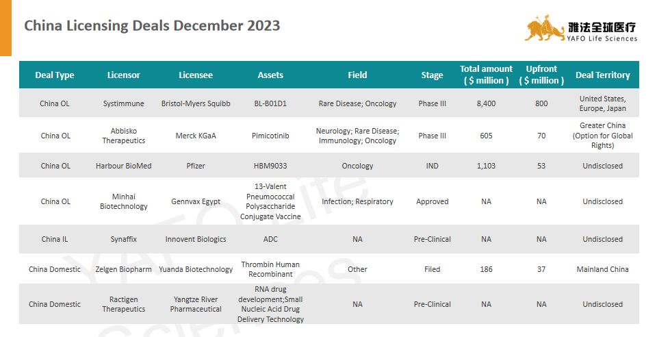657x337 pixels.
Task: Click the Licensee column header
Action: tap(196, 75)
